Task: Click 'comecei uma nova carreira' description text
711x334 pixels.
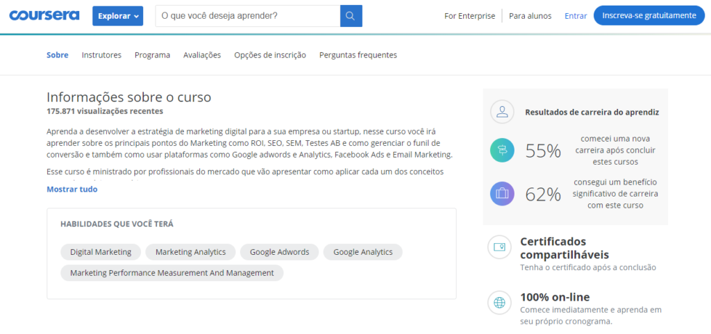Action: tap(615, 150)
